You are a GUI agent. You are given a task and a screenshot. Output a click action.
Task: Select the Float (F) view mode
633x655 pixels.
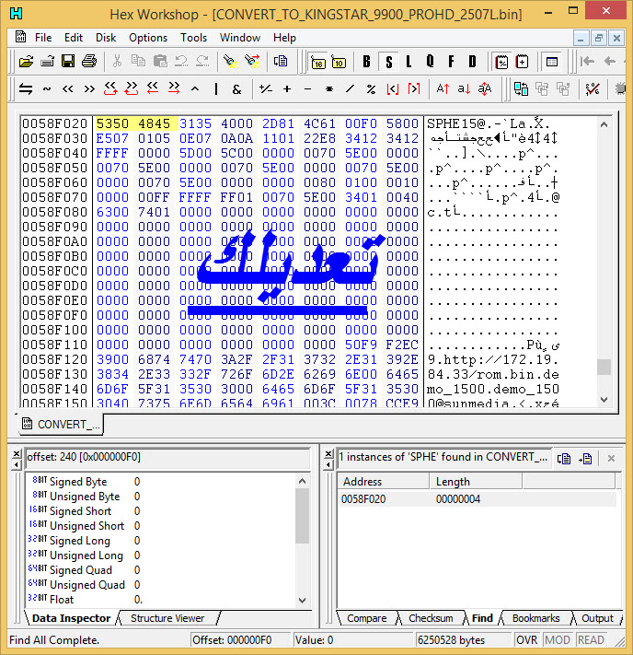[451, 63]
